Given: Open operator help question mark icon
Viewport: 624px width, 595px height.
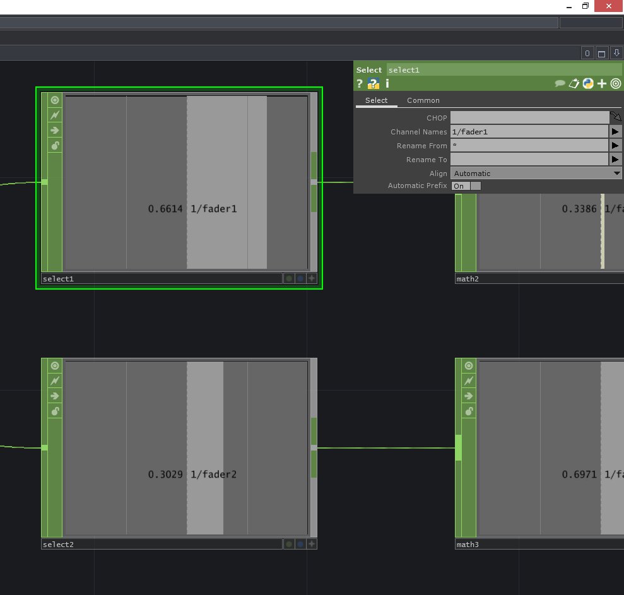Looking at the screenshot, I should point(360,83).
